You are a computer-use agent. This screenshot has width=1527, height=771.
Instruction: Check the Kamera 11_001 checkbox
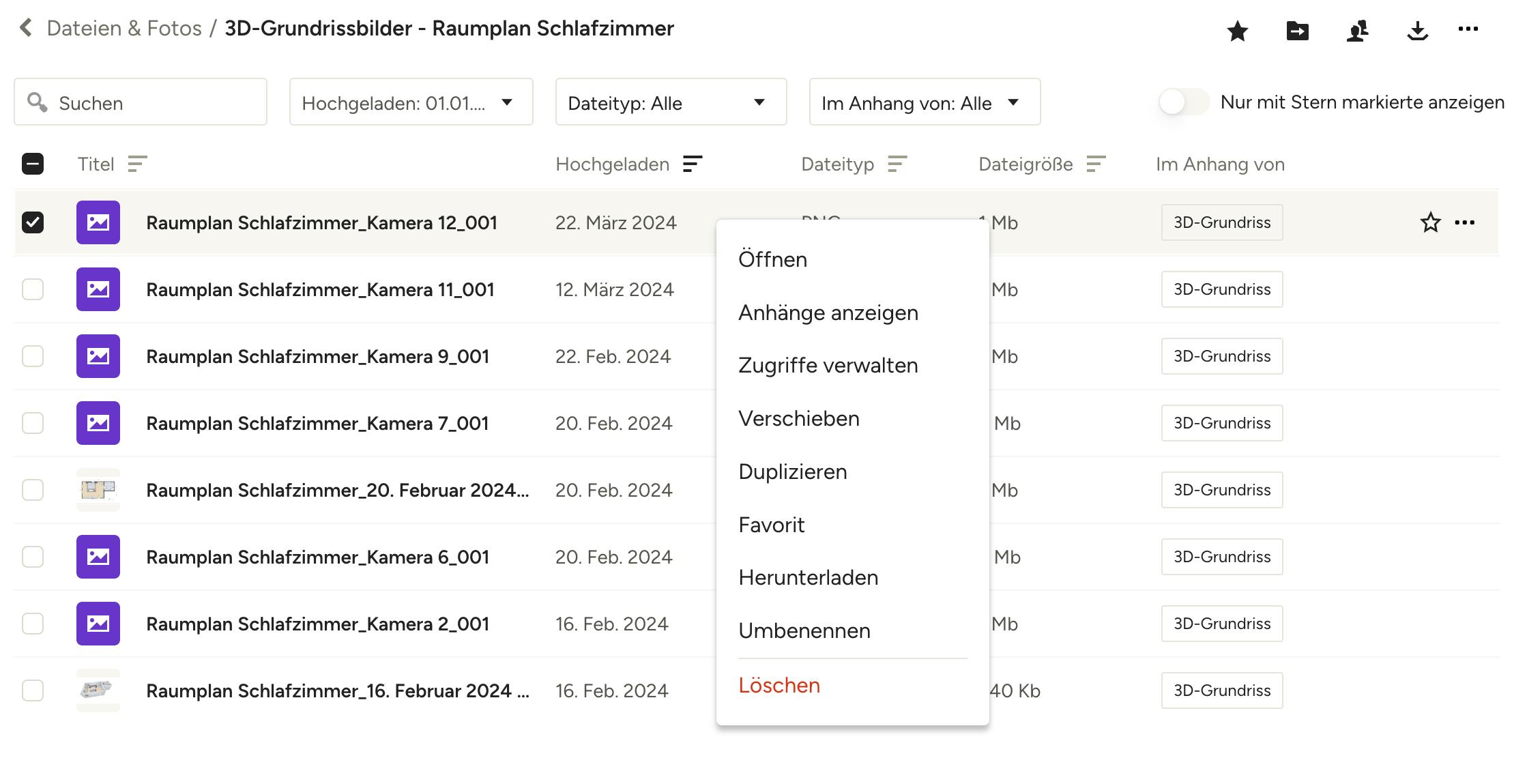pyautogui.click(x=33, y=289)
